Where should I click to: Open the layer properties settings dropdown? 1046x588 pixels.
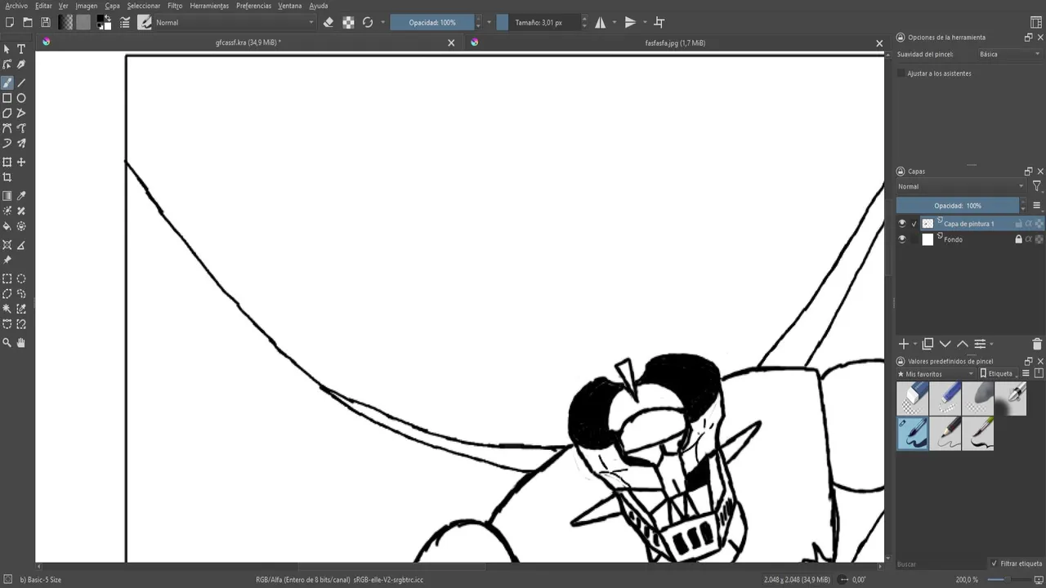pos(983,344)
